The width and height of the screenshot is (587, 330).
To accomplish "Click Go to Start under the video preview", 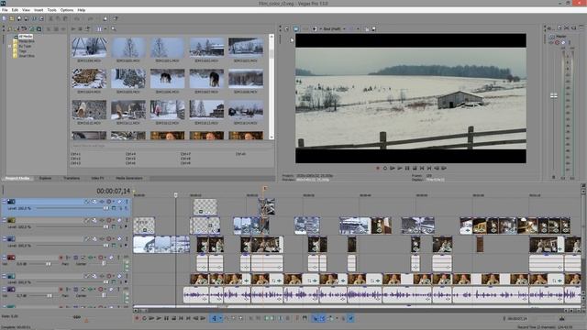I will [422, 168].
